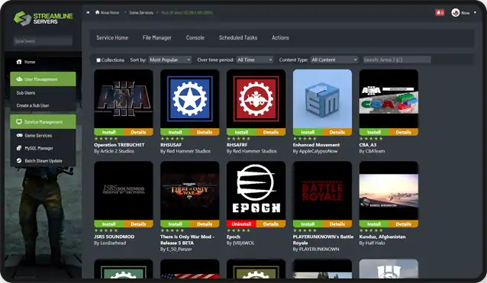Viewport: 487px width, 283px height.
Task: Toggle the Collections checkbox
Action: (x=98, y=60)
